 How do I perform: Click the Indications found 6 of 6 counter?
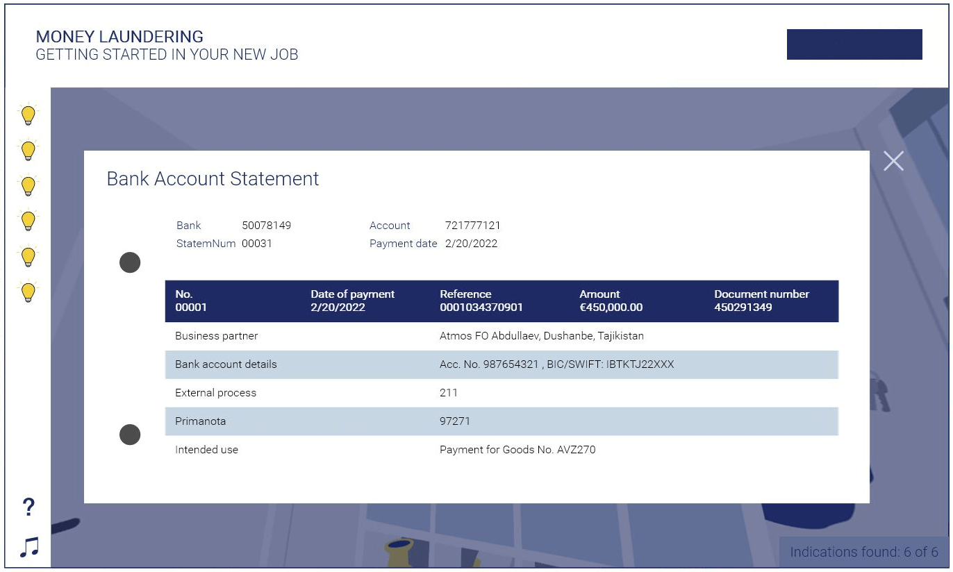tap(864, 553)
